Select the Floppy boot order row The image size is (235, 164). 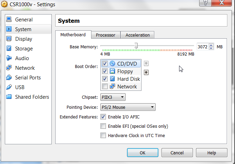point(121,71)
